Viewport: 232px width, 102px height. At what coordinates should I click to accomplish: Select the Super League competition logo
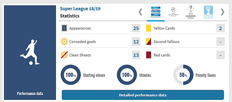pos(156,12)
